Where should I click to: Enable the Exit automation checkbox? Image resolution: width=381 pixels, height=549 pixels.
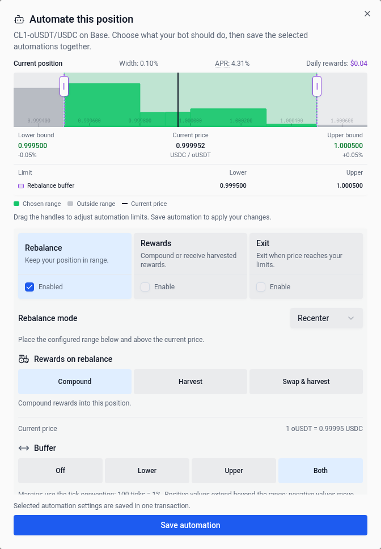(261, 287)
